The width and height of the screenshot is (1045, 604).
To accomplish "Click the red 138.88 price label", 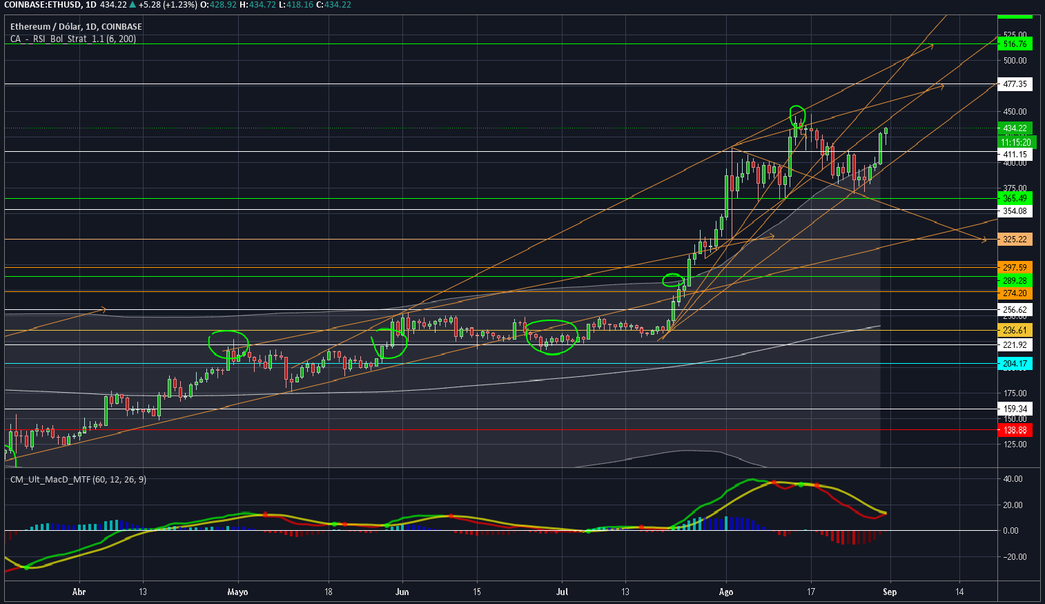I will [x=1015, y=430].
